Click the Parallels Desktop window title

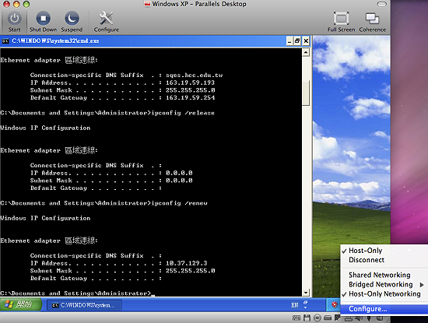coord(199,4)
